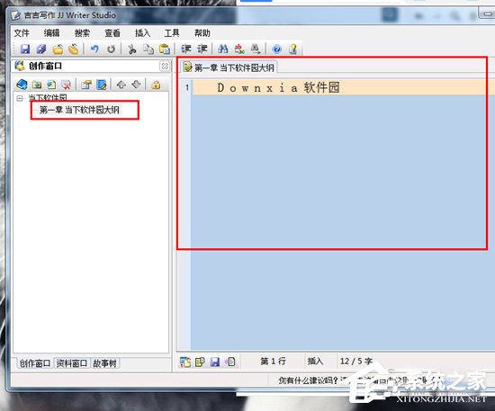Click the lock icon in 创作窗口 toolbar
Viewport: 495px width, 411px height.
[156, 85]
